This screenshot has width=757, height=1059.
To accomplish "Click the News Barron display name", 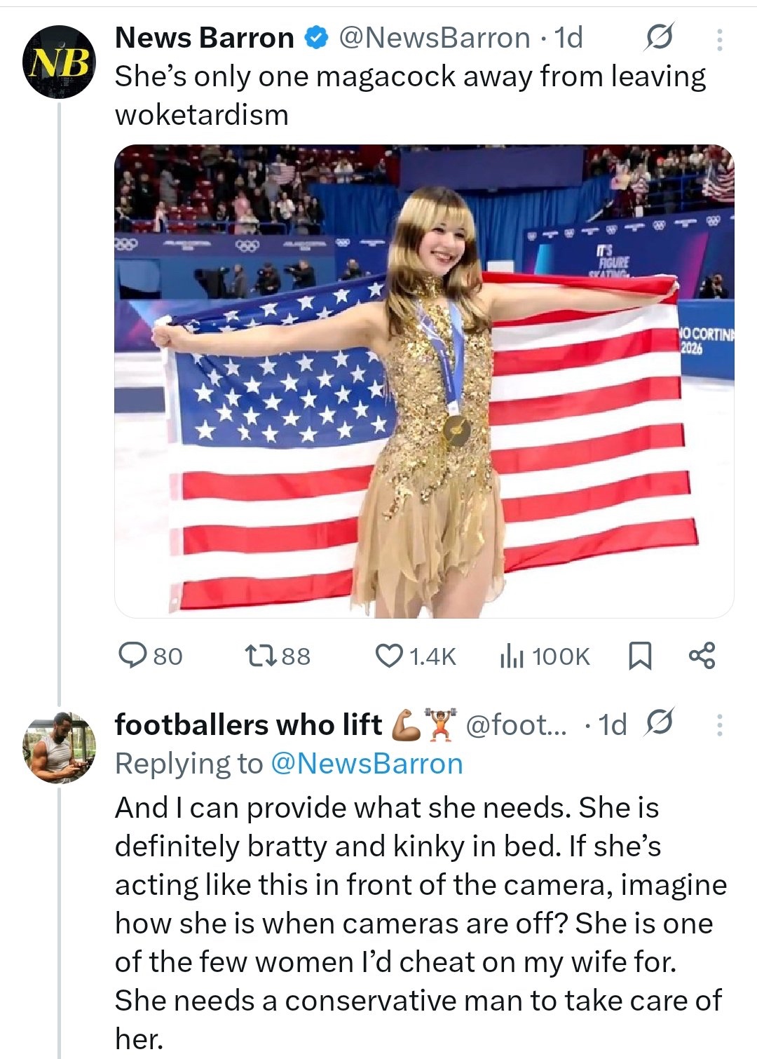I will coord(204,38).
